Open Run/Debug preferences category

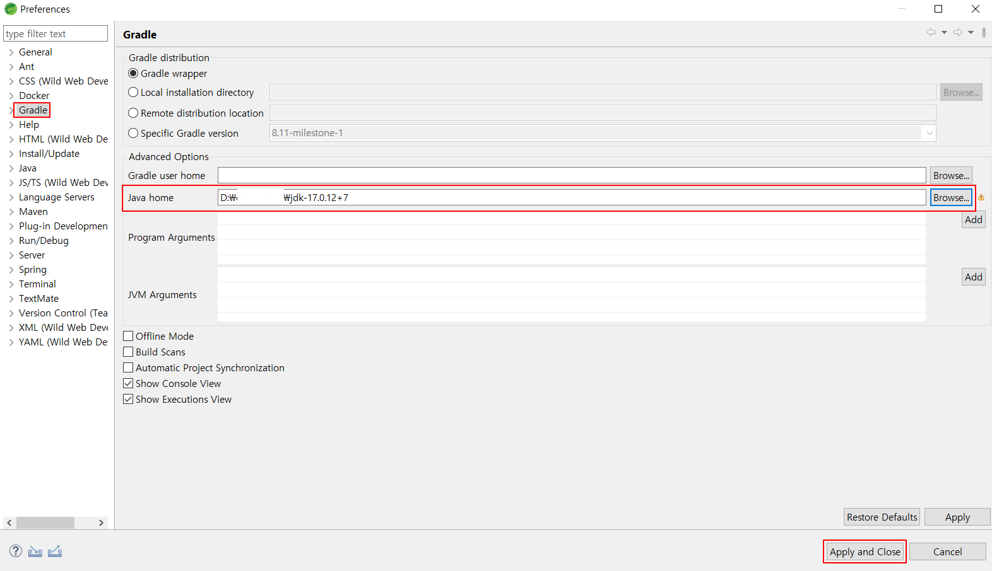pos(44,241)
